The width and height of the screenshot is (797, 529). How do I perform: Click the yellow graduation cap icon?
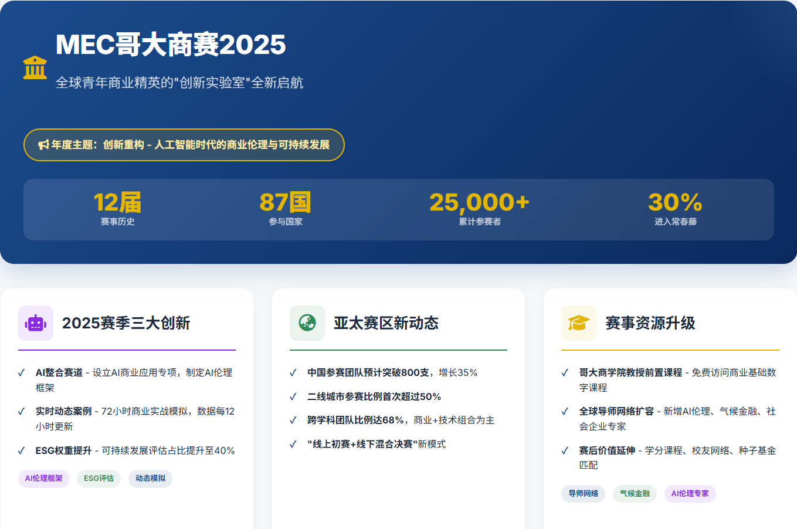(x=578, y=323)
